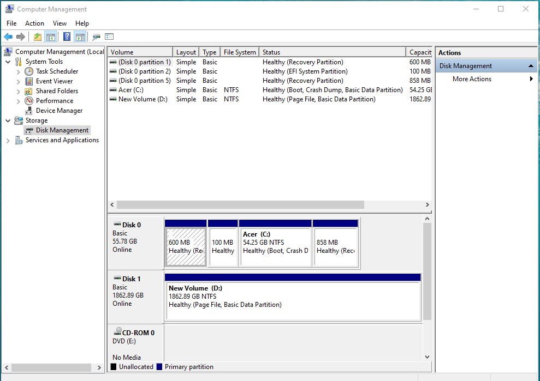
Task: Sort by the Layout column header
Action: click(186, 52)
